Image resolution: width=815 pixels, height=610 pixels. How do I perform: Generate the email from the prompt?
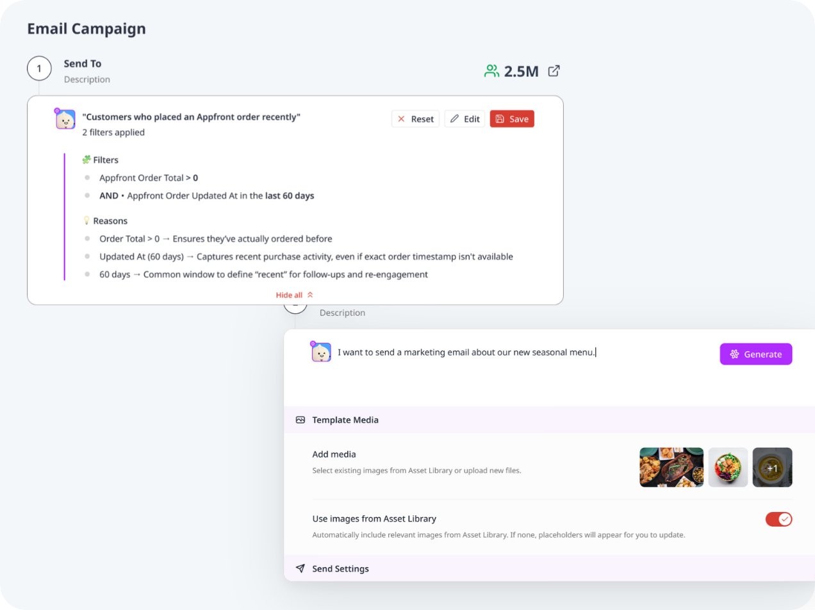coord(756,354)
